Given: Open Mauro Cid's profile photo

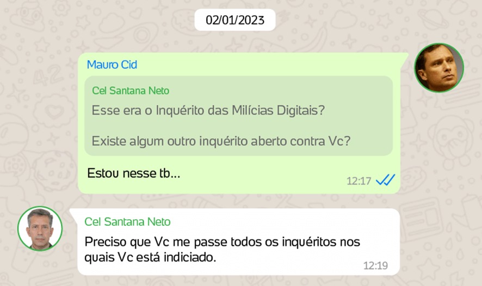Looking at the screenshot, I should click(439, 68).
